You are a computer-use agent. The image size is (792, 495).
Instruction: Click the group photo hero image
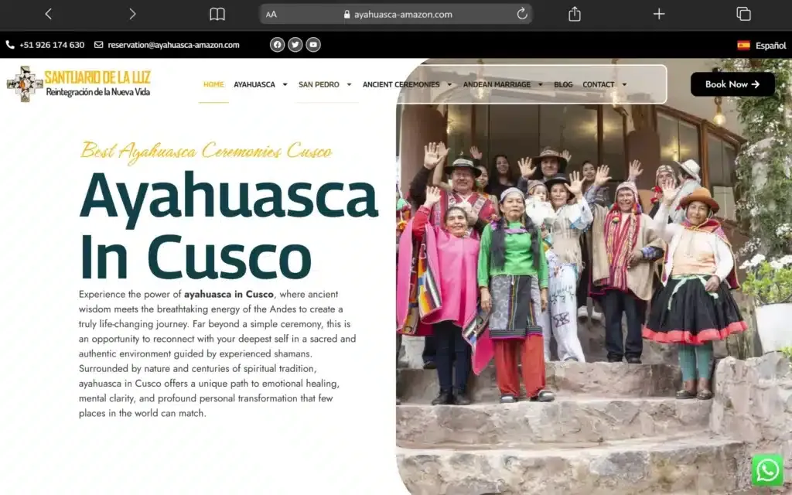click(593, 277)
